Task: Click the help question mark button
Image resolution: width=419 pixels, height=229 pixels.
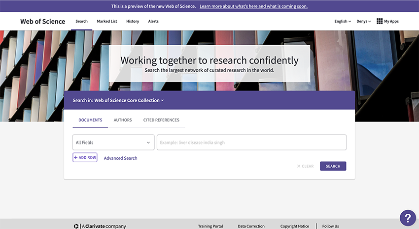Action: 408,218
